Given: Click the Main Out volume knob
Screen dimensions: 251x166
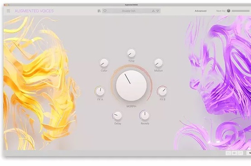Looking at the screenshot, I should tap(228, 11).
